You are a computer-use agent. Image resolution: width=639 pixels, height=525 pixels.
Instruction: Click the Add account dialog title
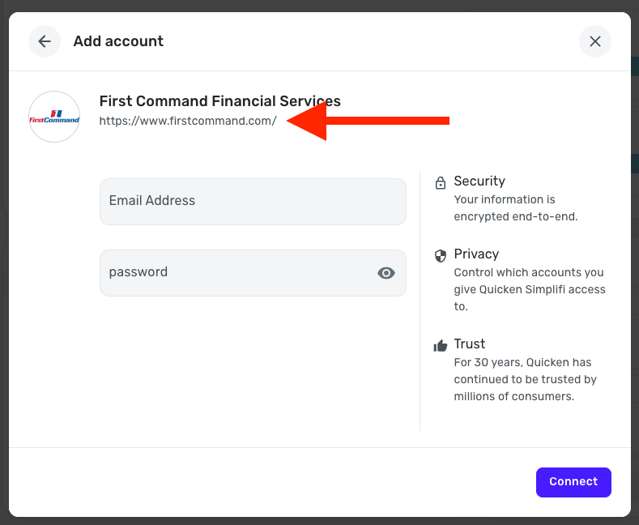pyautogui.click(x=118, y=41)
